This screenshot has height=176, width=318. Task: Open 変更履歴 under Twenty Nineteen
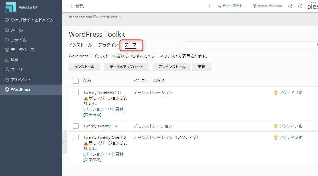click(92, 115)
